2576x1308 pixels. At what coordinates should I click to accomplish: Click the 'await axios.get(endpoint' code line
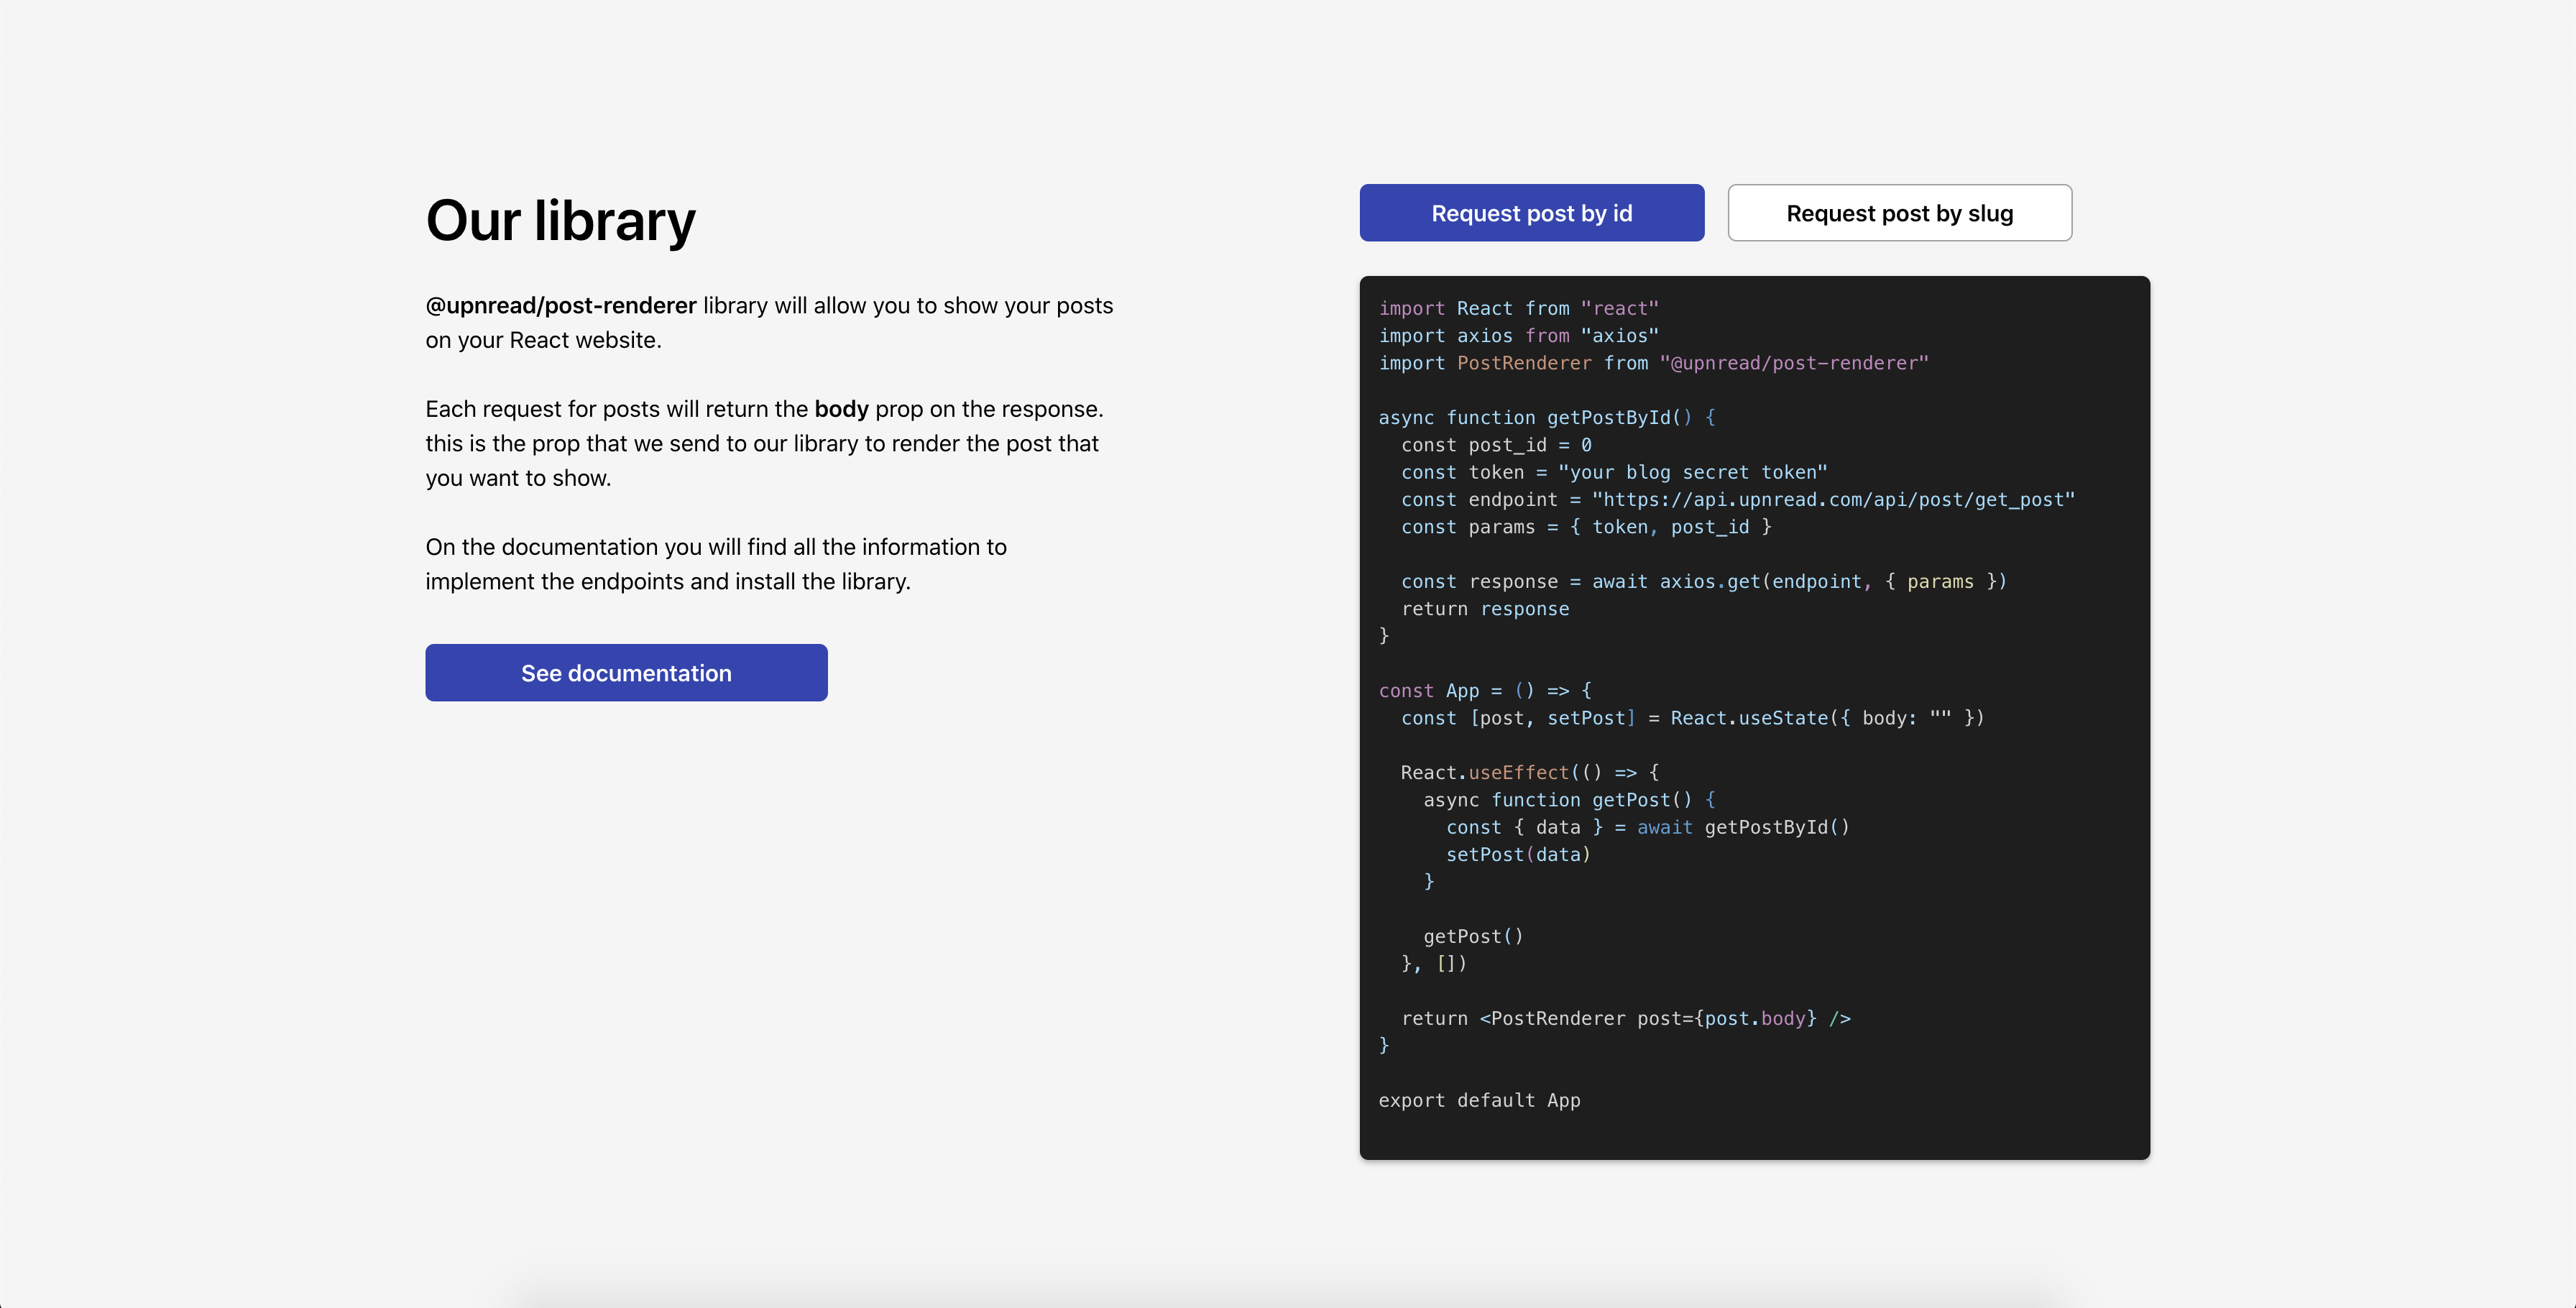(x=1703, y=582)
